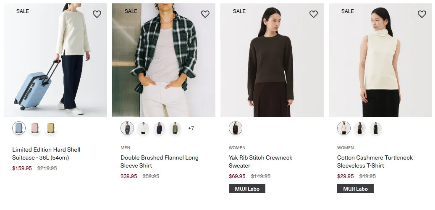Choose the navy flannel shirt color variant

[159, 128]
